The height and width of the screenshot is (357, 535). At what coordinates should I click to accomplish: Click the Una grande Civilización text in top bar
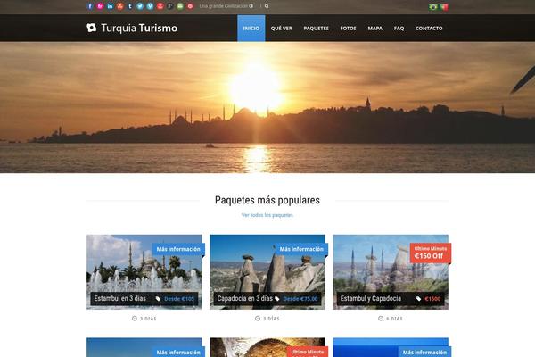tap(224, 6)
